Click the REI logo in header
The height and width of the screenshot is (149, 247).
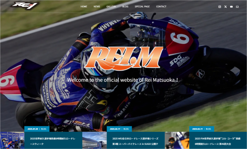coord(25,6)
